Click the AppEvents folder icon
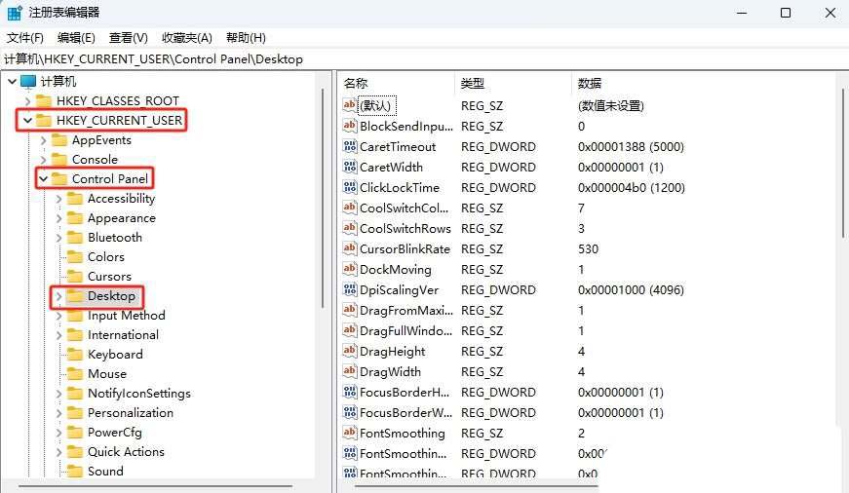Image resolution: width=849 pixels, height=493 pixels. (x=59, y=140)
